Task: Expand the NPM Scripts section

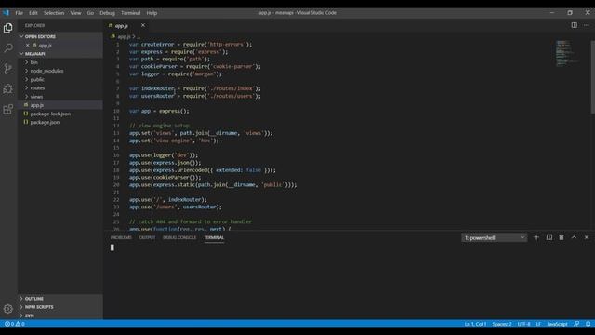Action: point(60,307)
